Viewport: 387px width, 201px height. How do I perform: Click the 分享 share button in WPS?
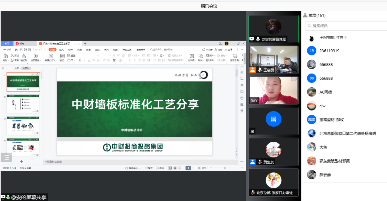tap(229, 50)
